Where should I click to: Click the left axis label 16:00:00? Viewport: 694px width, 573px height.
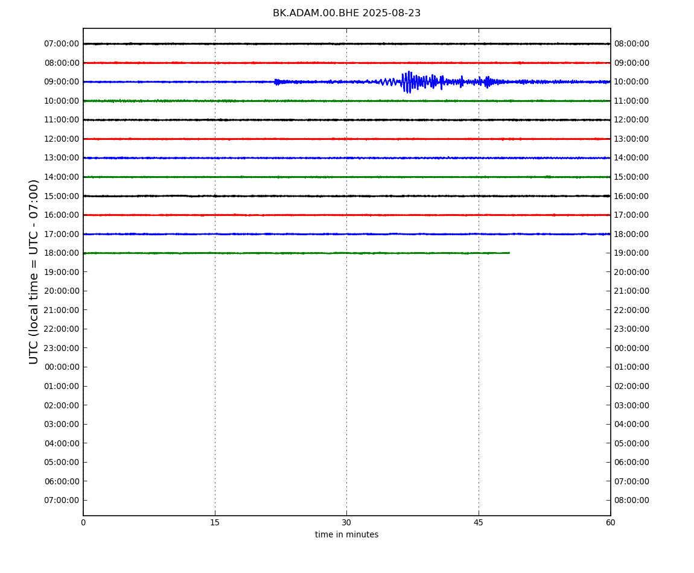click(62, 215)
